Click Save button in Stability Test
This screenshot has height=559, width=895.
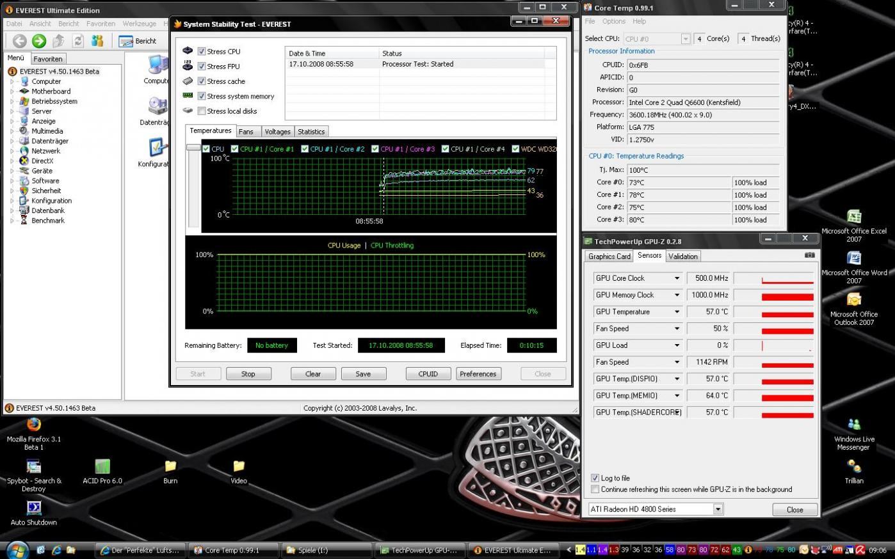point(363,374)
